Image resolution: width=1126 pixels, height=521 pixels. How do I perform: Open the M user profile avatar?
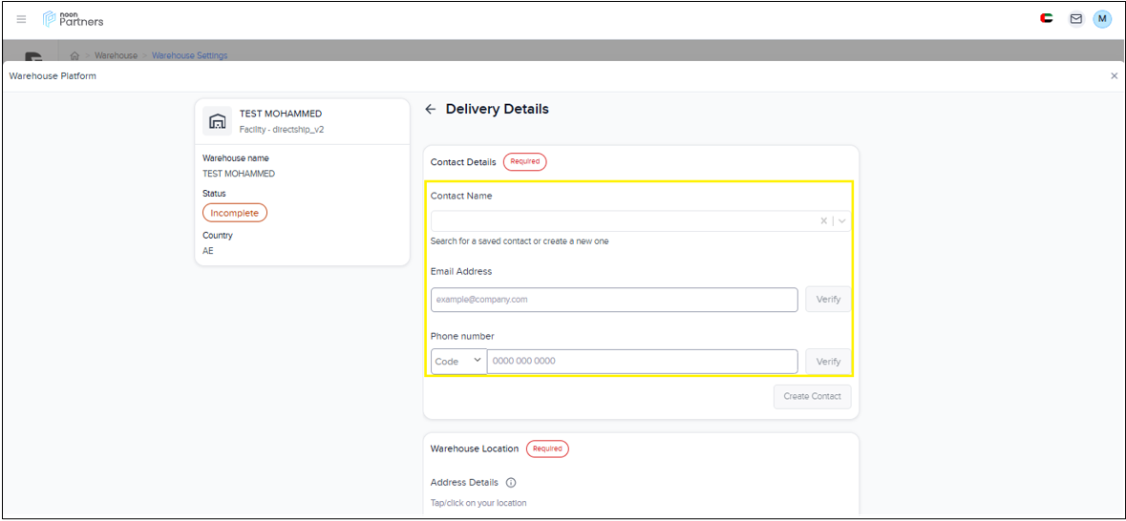pos(1102,19)
